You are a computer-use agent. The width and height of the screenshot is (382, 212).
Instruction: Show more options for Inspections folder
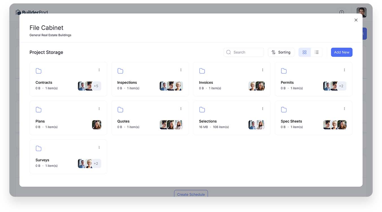(181, 70)
